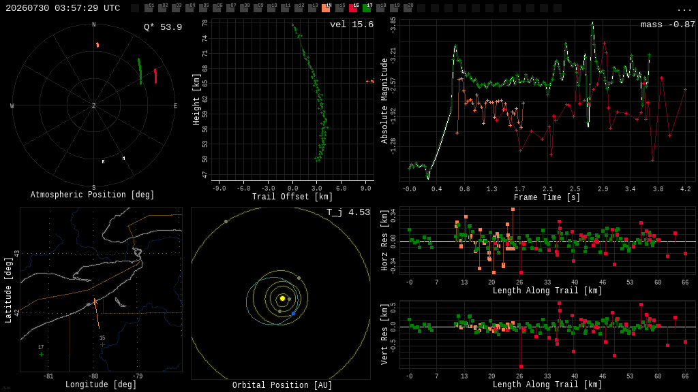This screenshot has height=392, width=698.
Task: Click the UTC timestamp at top left
Action: tap(63, 8)
